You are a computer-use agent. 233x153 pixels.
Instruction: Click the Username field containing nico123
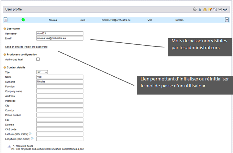point(60,34)
